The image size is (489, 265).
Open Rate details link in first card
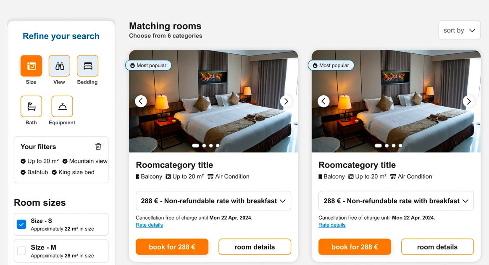pos(149,225)
